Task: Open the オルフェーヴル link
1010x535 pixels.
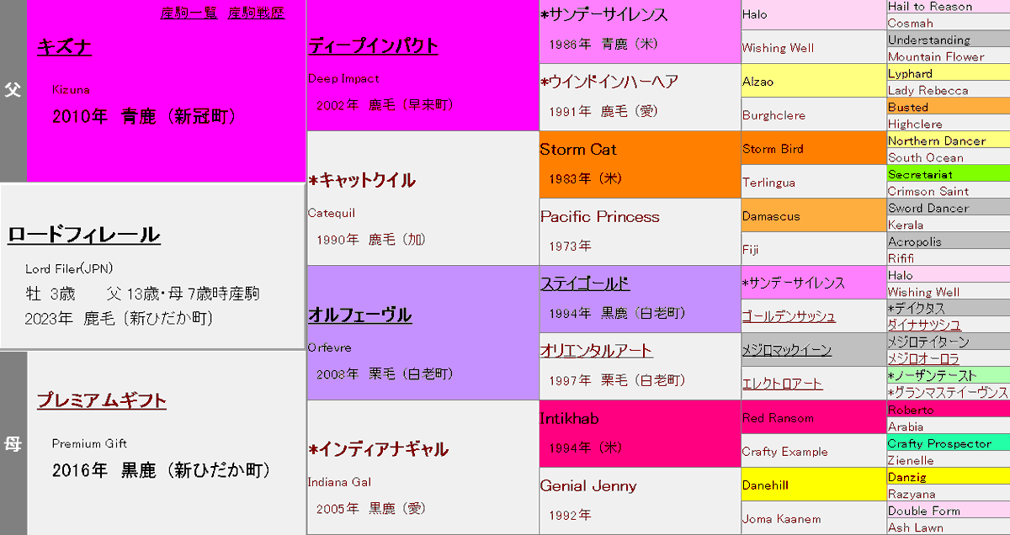Action: [x=359, y=315]
